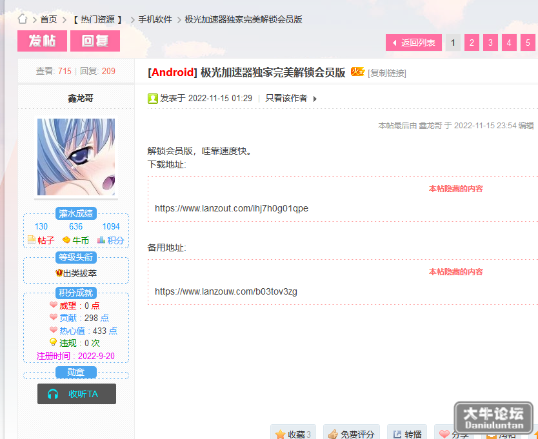The height and width of the screenshot is (439, 538).
Task: Open username 鑫龙哥 profile
Action: (x=81, y=99)
